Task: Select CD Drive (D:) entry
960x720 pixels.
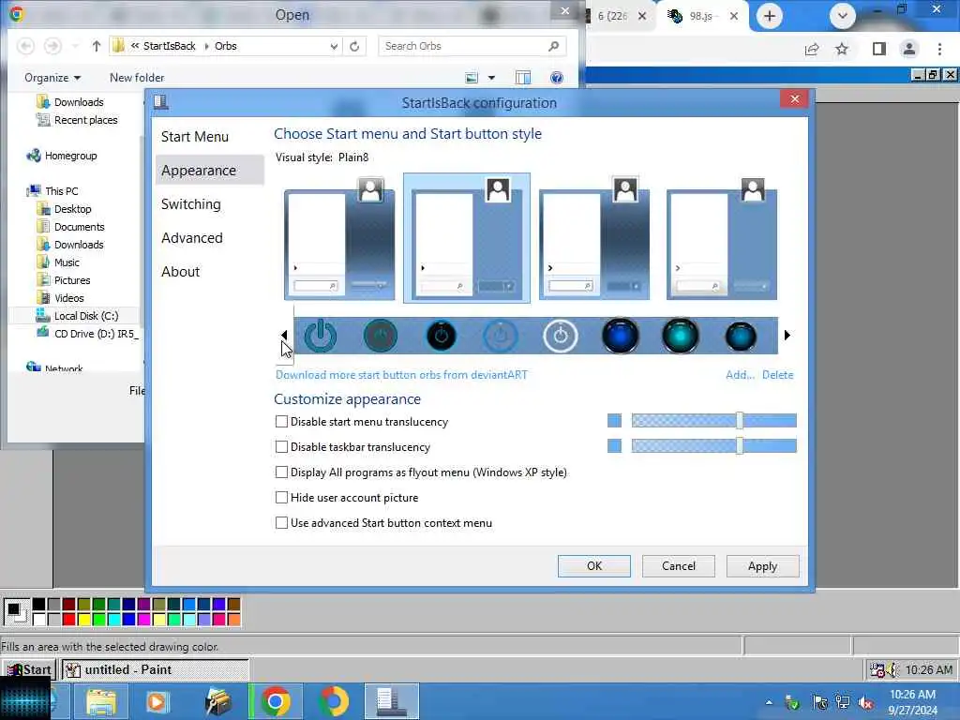Action: [87, 334]
